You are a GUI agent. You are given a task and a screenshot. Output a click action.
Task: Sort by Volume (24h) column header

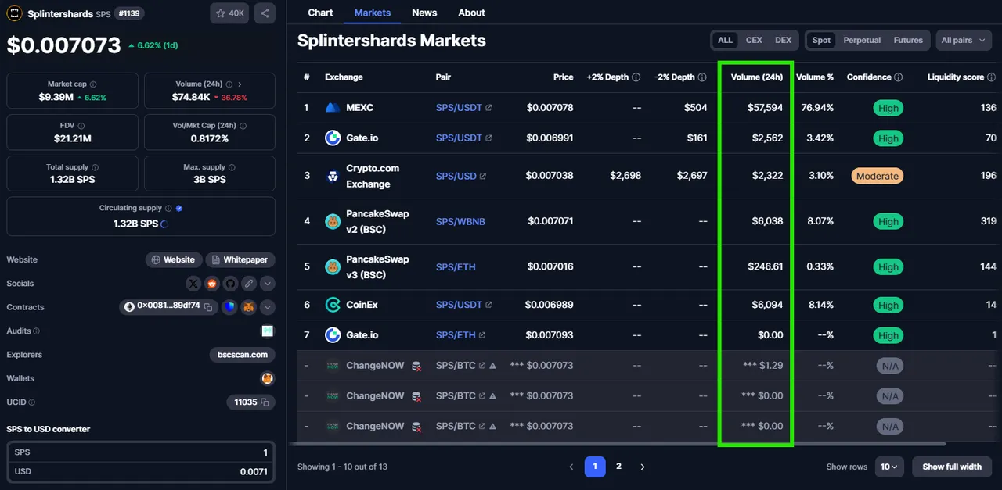click(x=756, y=77)
